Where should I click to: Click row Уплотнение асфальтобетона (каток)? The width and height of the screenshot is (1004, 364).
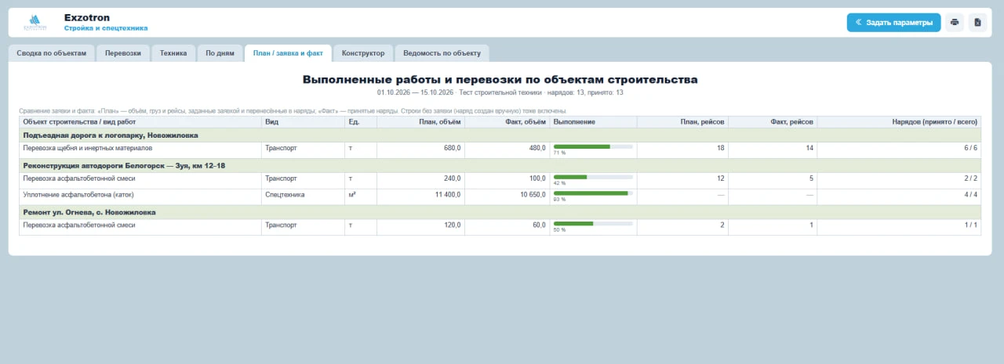500,196
